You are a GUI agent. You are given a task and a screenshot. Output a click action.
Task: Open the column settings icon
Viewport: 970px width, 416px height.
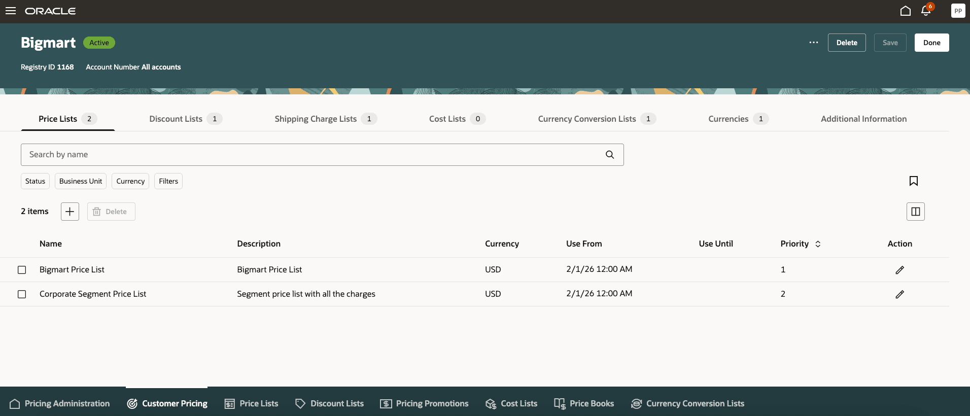click(x=916, y=212)
